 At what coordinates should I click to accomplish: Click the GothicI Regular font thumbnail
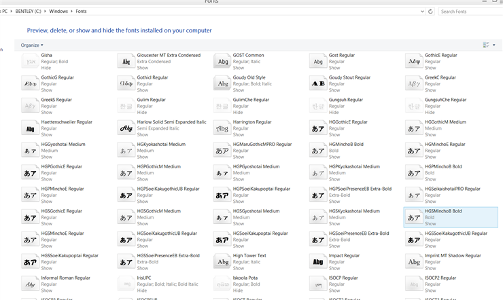tap(126, 83)
